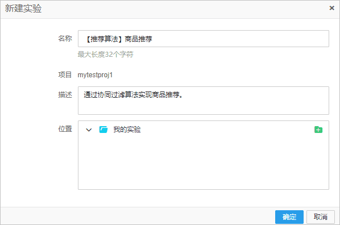340x225 pixels.
Task: Click the project name mytestproj1
Action: (95, 75)
